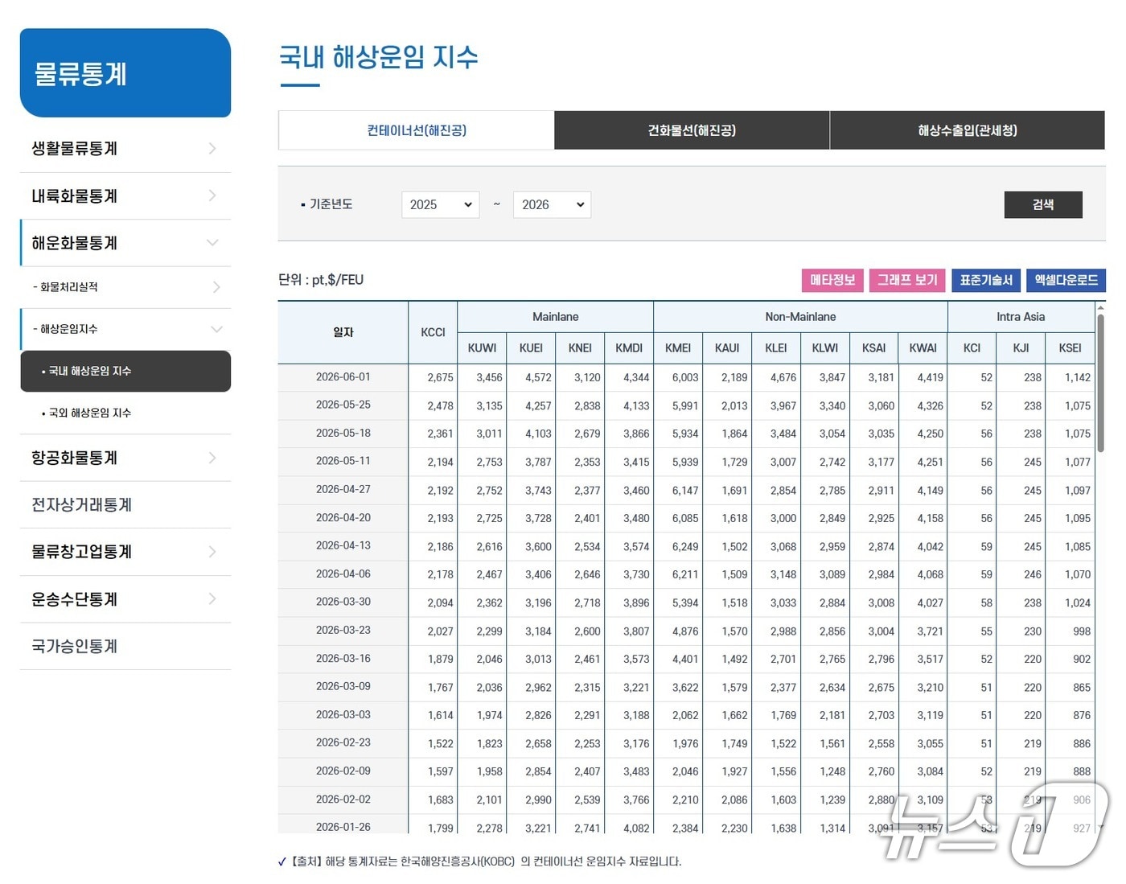Click the Non-Mainlane group header
This screenshot has height=884, width=1126.
[800, 317]
